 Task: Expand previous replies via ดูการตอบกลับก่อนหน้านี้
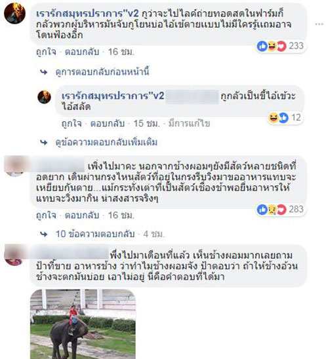[x=102, y=72]
